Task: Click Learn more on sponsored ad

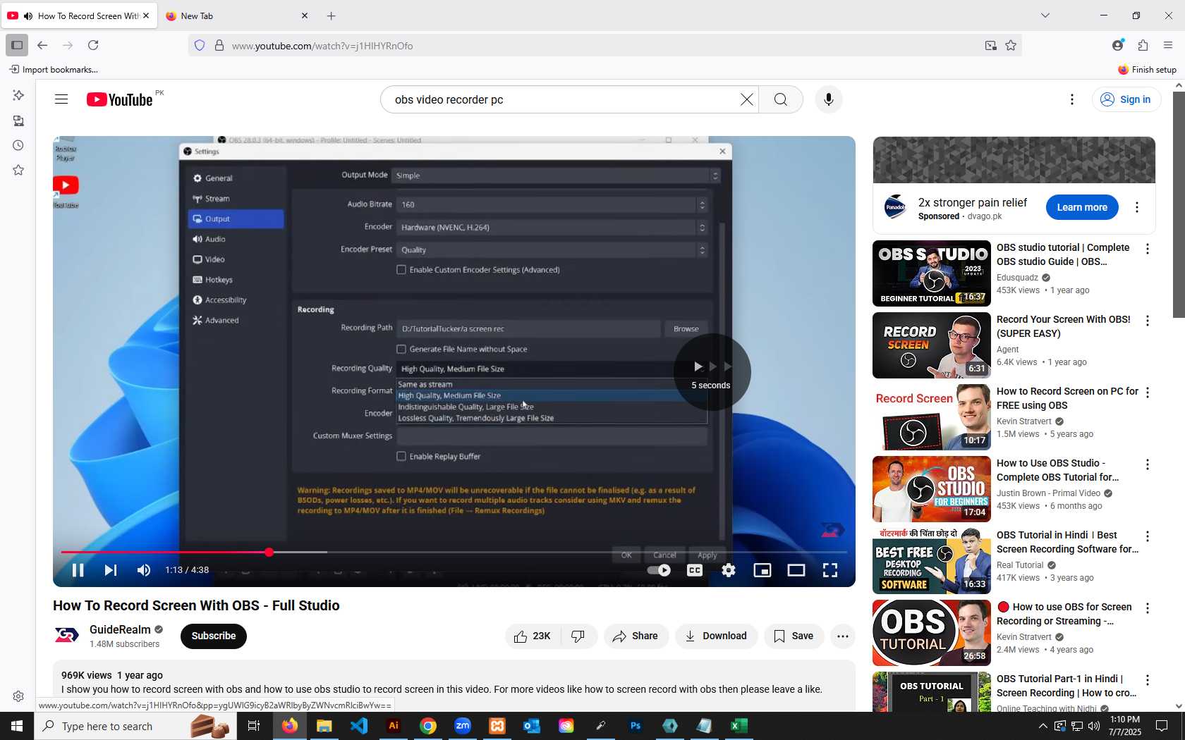Action: (x=1082, y=207)
